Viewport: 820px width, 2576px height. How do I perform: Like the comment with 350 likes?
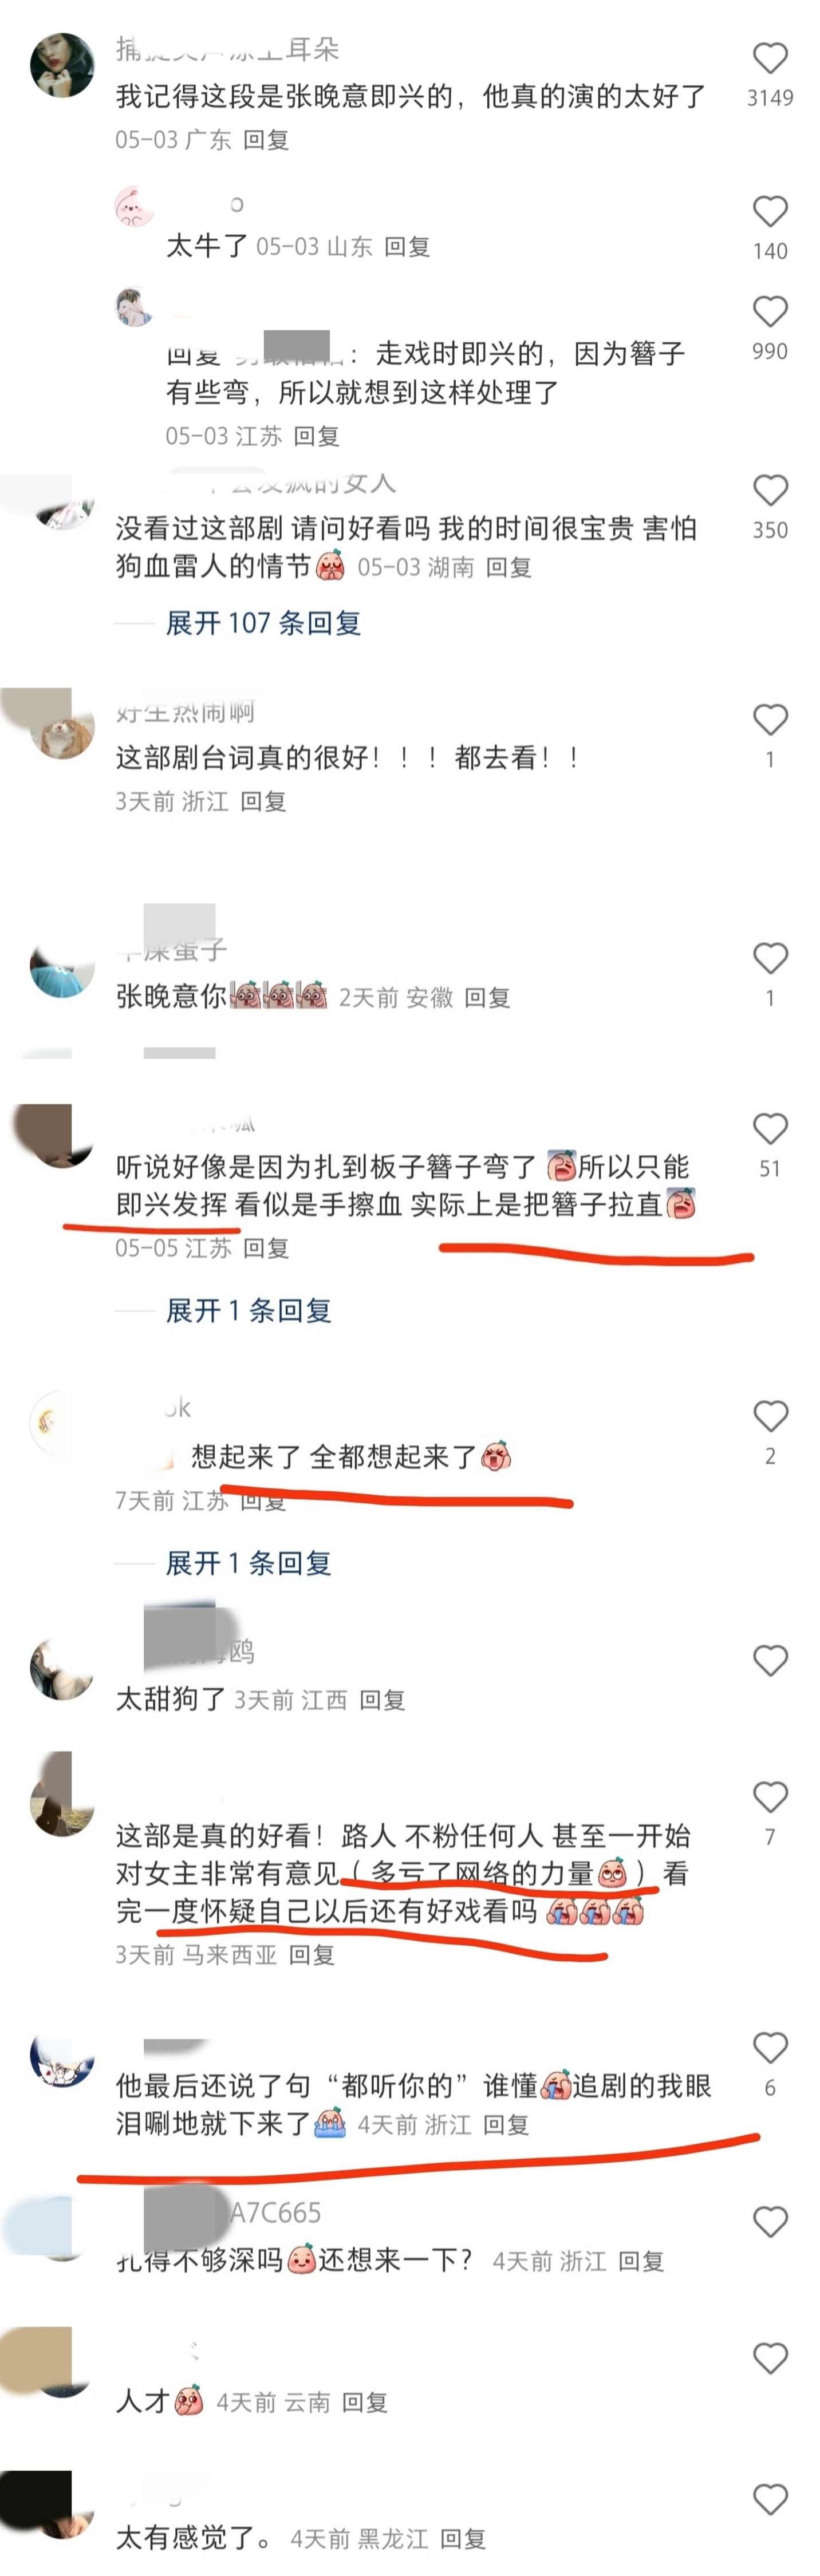(x=769, y=490)
